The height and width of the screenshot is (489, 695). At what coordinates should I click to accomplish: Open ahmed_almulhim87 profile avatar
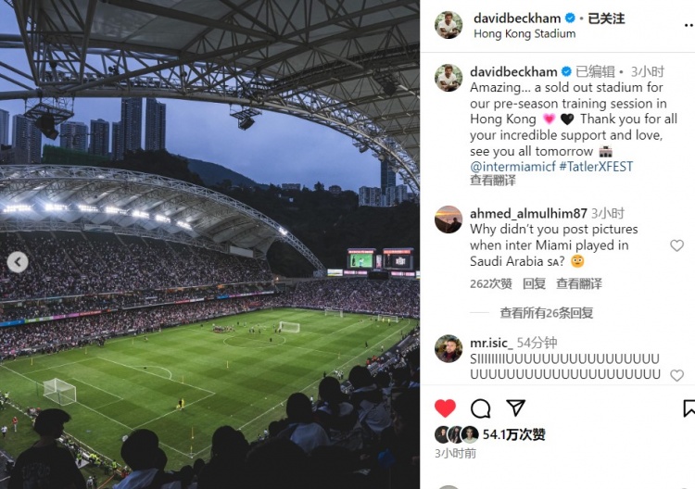tap(449, 219)
